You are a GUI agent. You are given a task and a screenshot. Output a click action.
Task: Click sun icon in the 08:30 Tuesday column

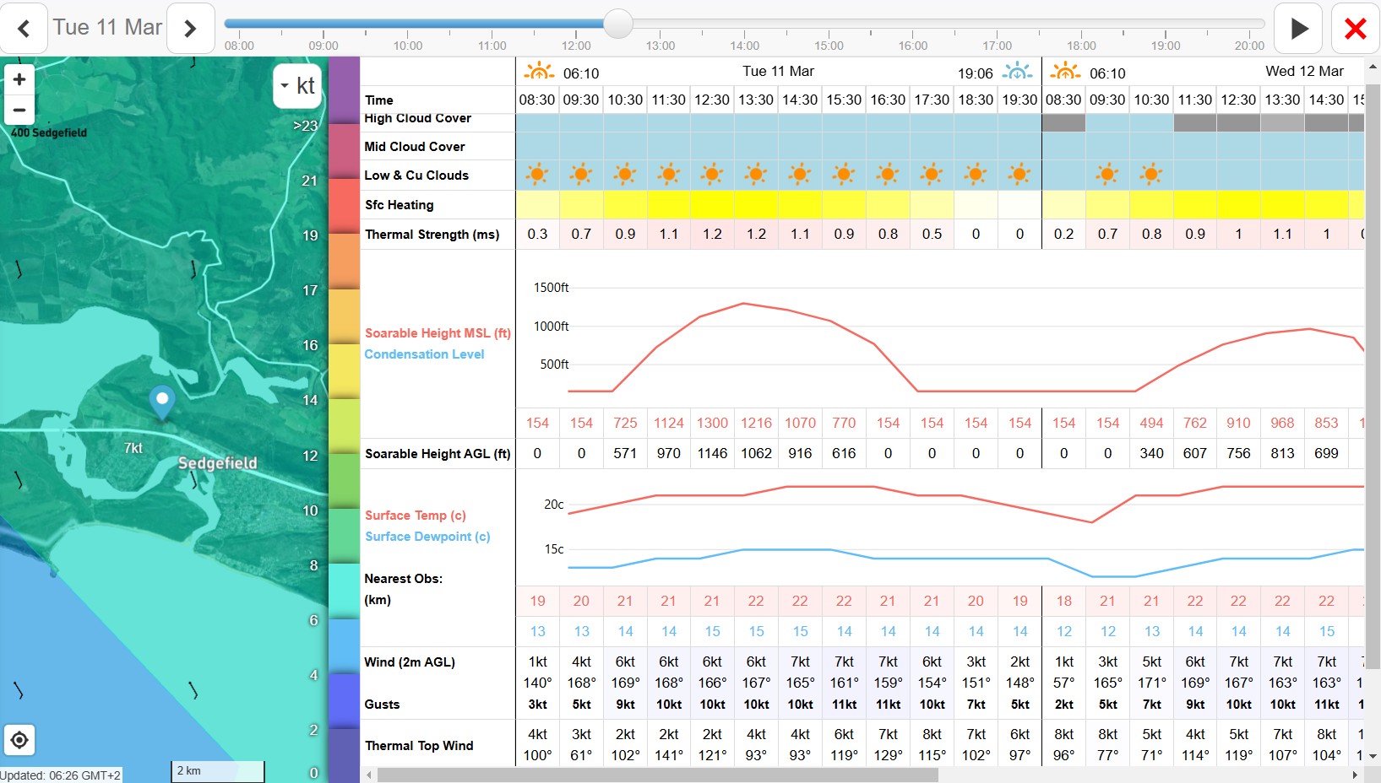[537, 175]
